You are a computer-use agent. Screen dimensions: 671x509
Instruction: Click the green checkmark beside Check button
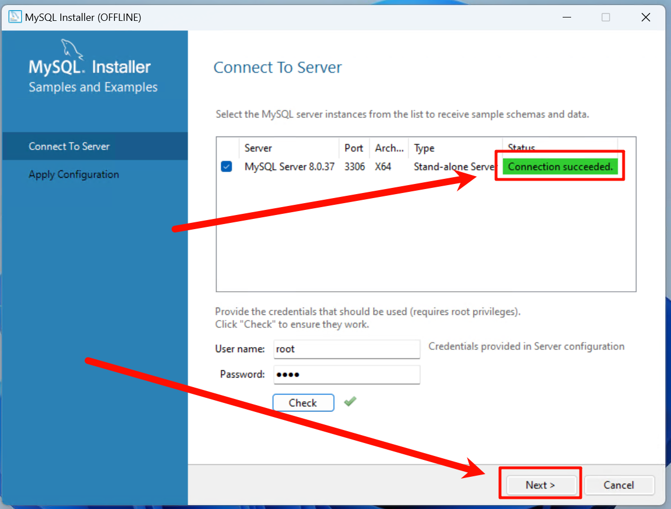point(350,401)
